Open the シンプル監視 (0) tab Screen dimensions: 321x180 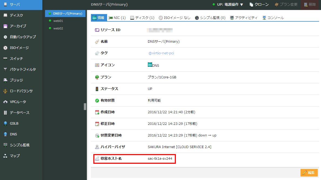[x=210, y=18]
